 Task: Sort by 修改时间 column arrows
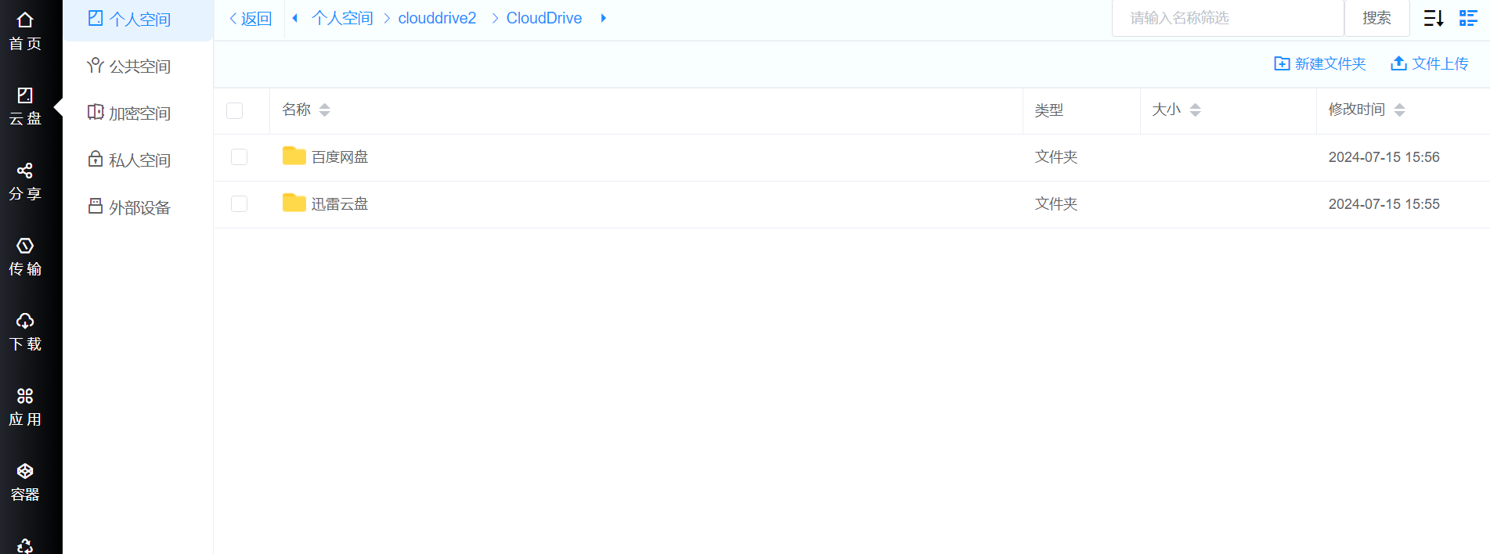1399,110
